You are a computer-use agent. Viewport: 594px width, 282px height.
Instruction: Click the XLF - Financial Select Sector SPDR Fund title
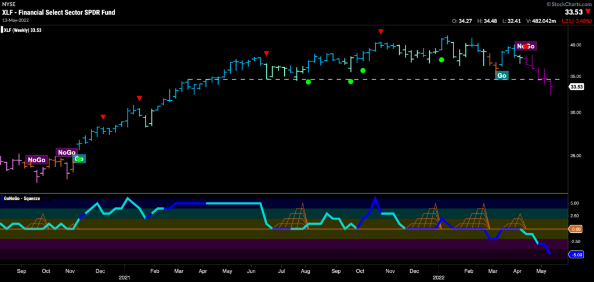(59, 13)
